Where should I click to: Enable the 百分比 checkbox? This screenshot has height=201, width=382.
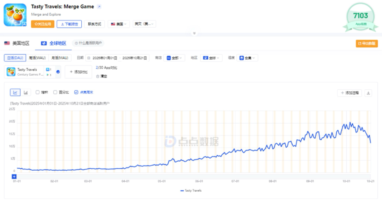tap(55, 92)
